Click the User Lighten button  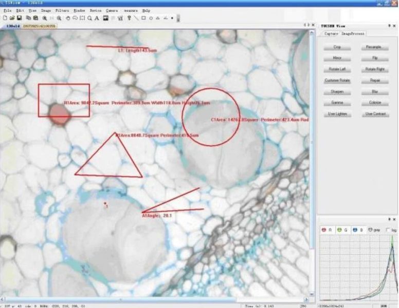pos(337,114)
